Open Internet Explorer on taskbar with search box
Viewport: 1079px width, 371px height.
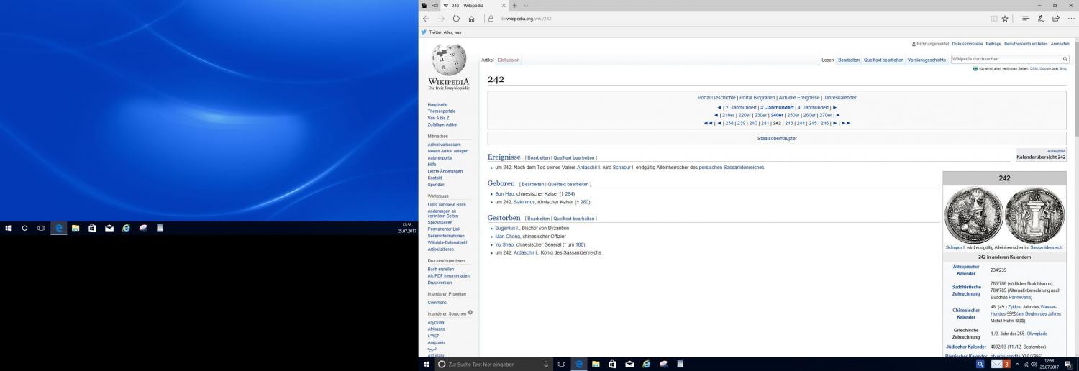point(646,365)
